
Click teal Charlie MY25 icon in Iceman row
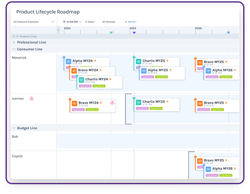[138, 102]
